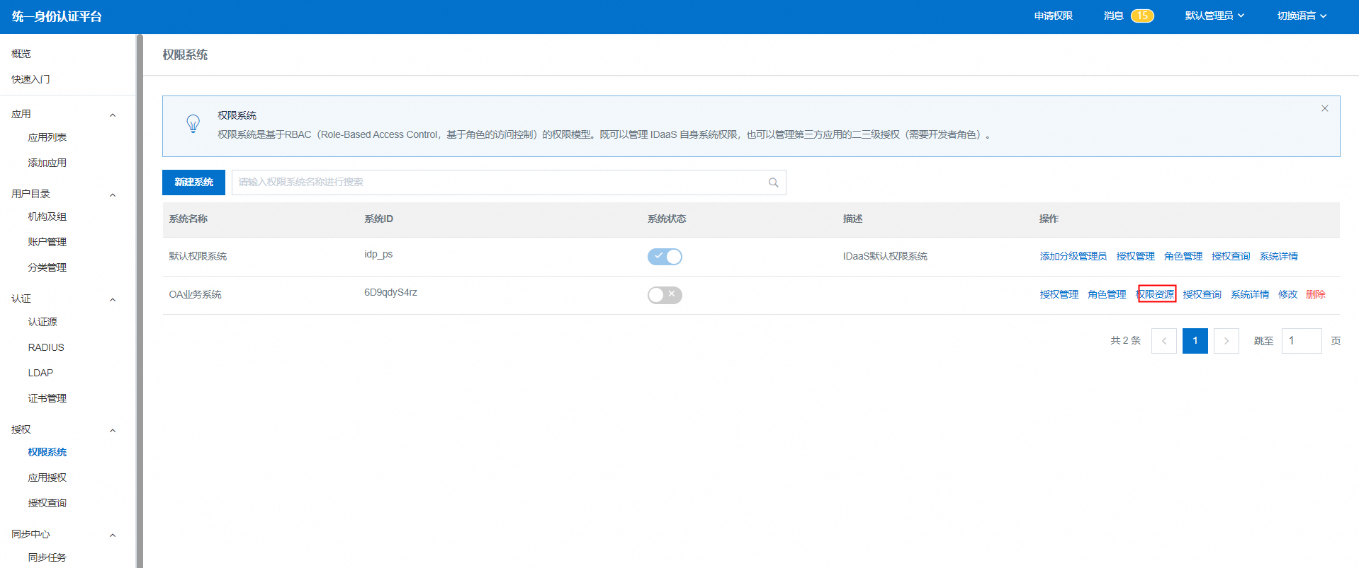The image size is (1359, 568).
Task: Select 应用授权 in the sidebar
Action: (x=47, y=477)
